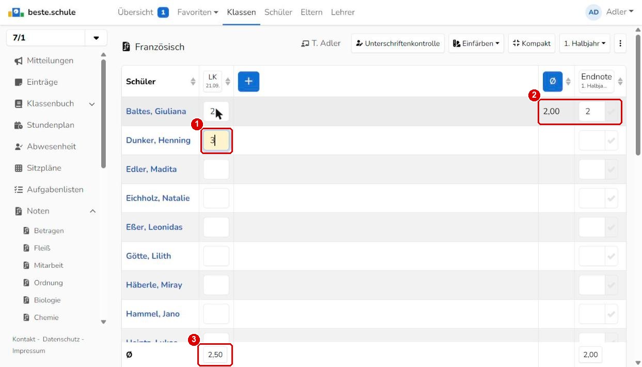The image size is (642, 367).
Task: Open the Kontakt footer link
Action: click(x=24, y=339)
